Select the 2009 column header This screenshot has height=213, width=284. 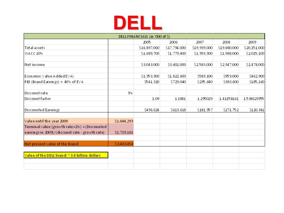pyautogui.click(x=252, y=42)
